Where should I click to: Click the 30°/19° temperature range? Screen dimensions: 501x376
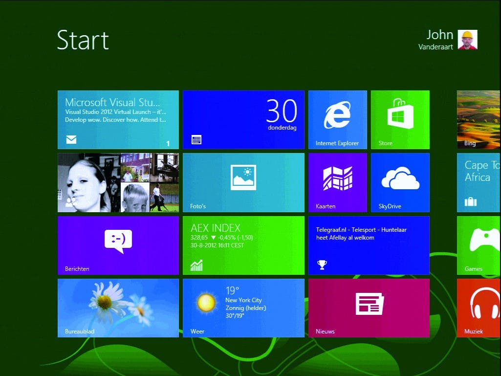tap(235, 315)
